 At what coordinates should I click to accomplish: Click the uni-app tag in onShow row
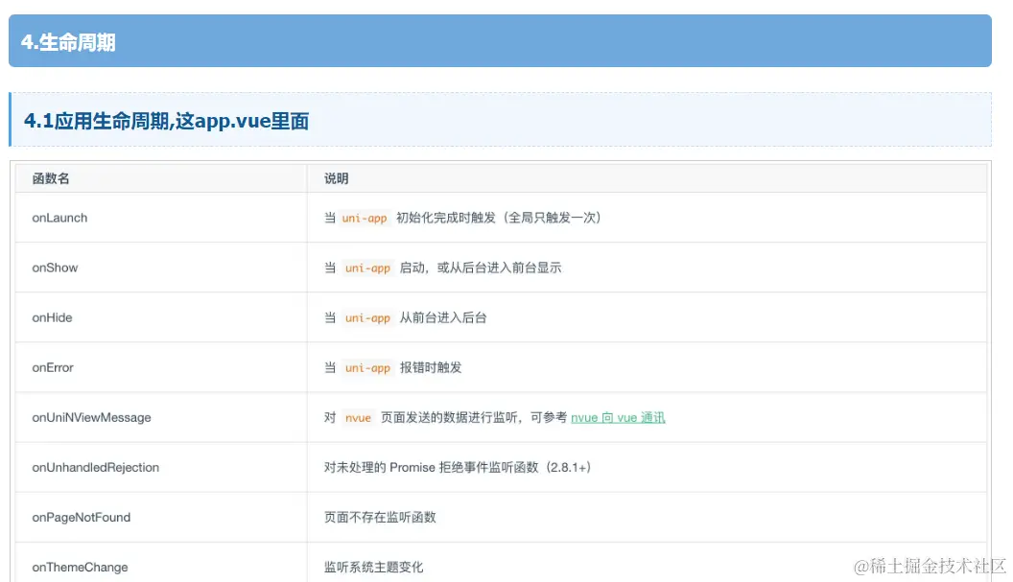[365, 268]
